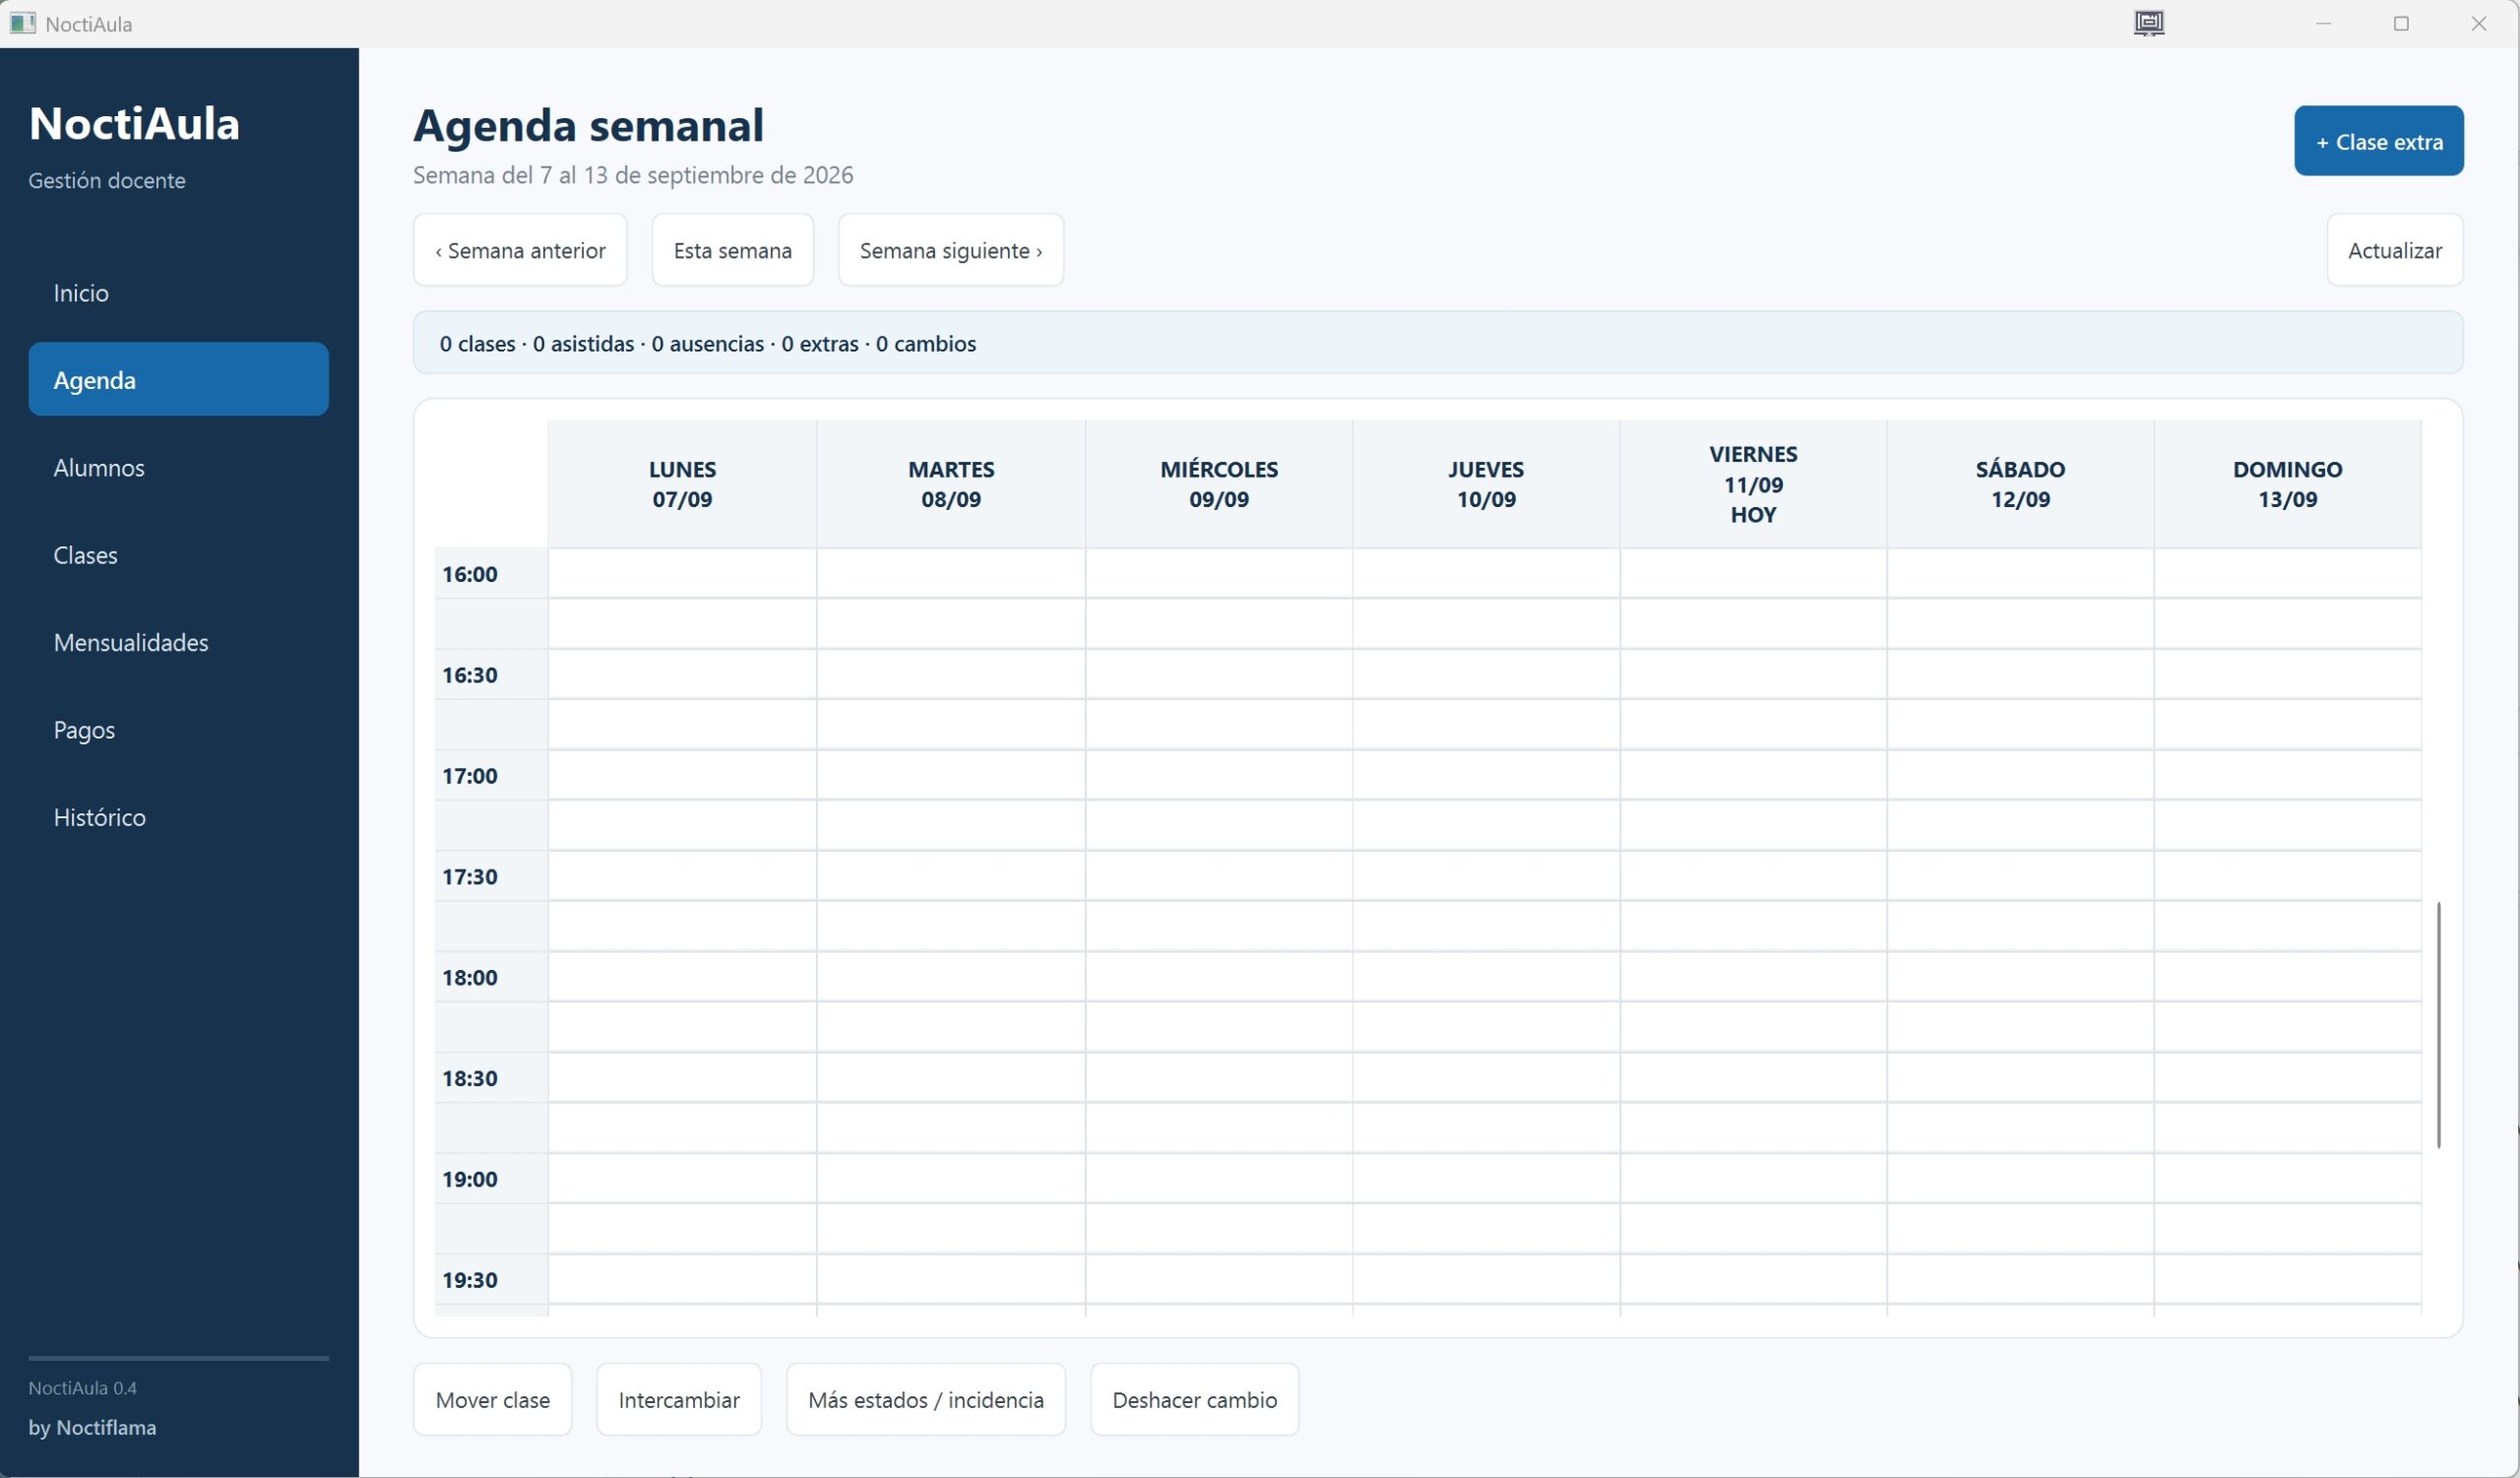The height and width of the screenshot is (1478, 2520).
Task: Select the SÁBADO 12/09 column header
Action: (2020, 484)
